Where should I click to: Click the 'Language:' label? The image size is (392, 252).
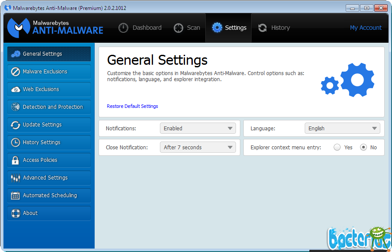[x=263, y=129]
